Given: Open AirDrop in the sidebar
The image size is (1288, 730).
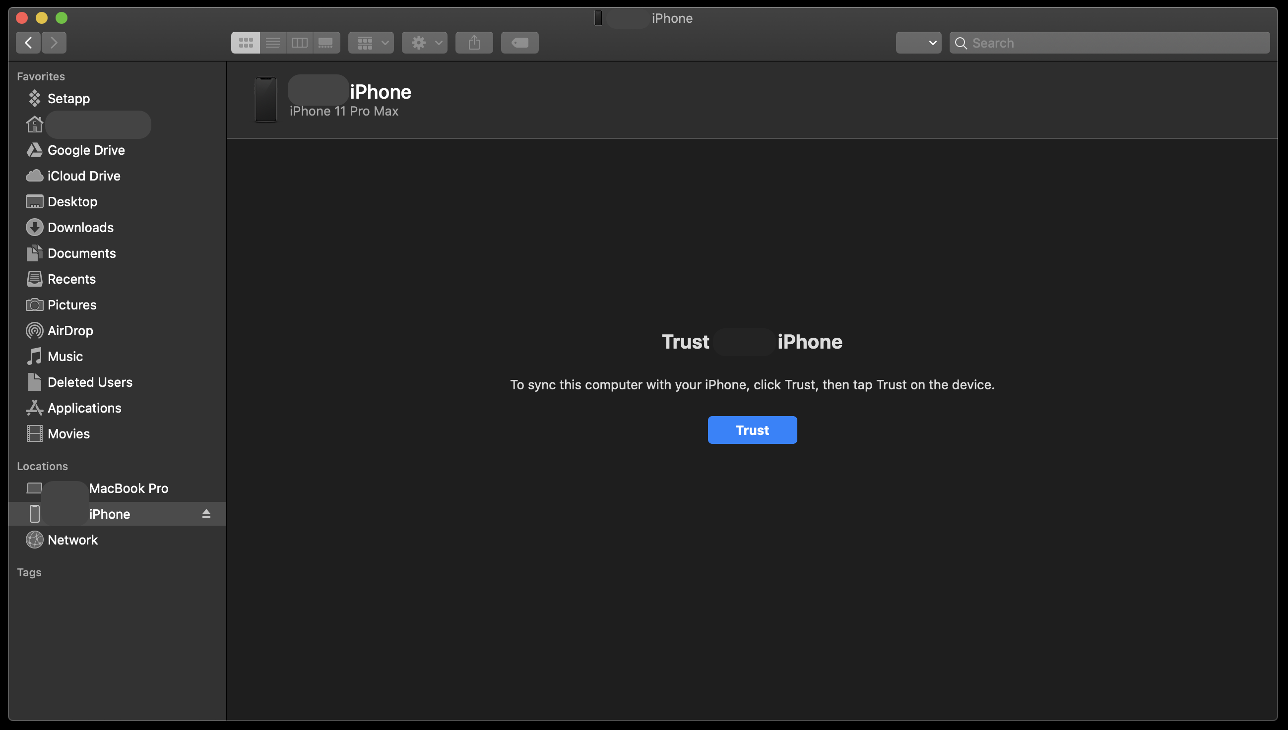Looking at the screenshot, I should (x=117, y=330).
